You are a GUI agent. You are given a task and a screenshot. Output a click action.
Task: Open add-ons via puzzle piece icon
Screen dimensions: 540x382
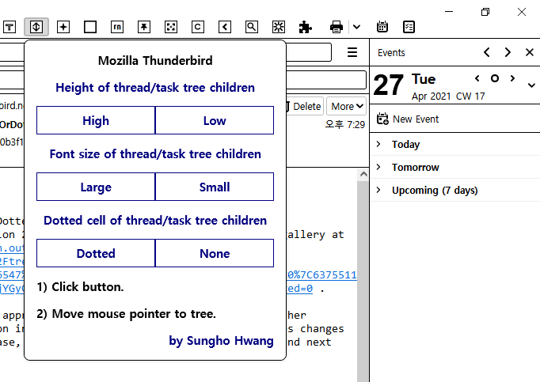pos(306,27)
